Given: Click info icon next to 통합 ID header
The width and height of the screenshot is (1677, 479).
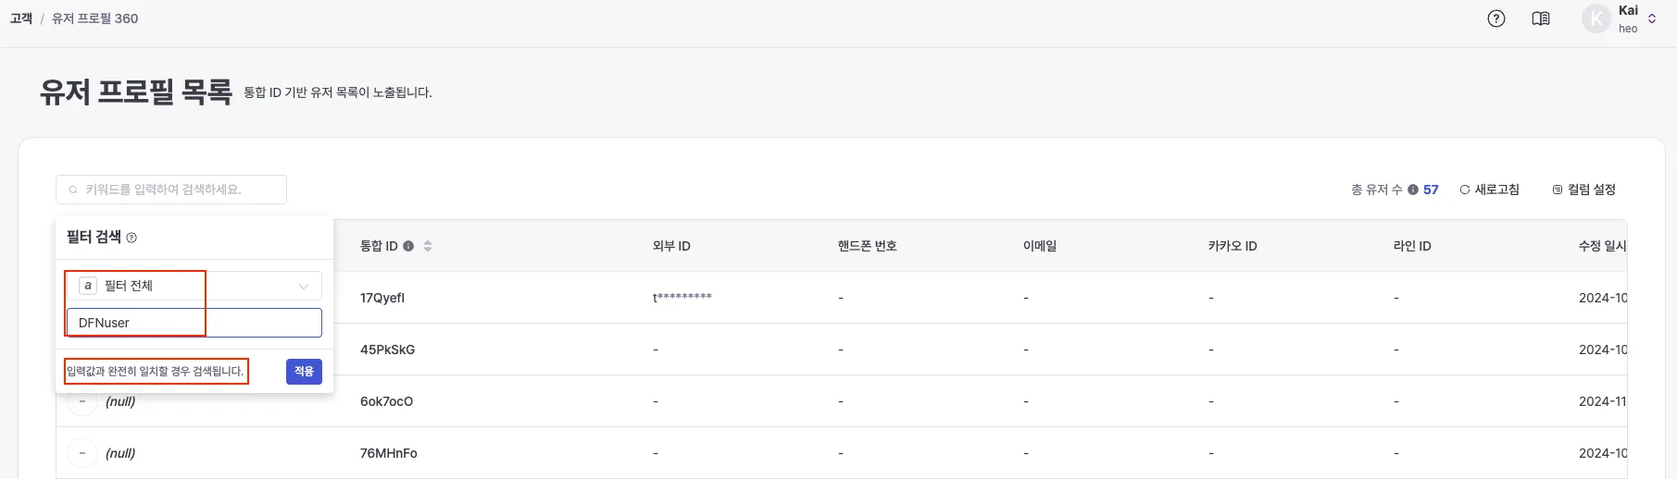Looking at the screenshot, I should point(408,246).
